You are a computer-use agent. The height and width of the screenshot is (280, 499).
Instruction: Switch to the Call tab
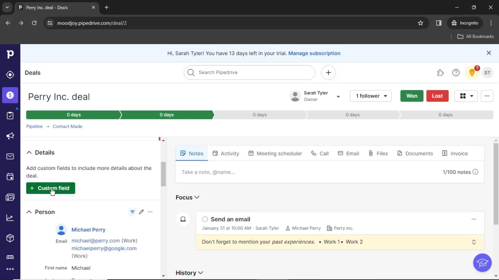point(320,153)
